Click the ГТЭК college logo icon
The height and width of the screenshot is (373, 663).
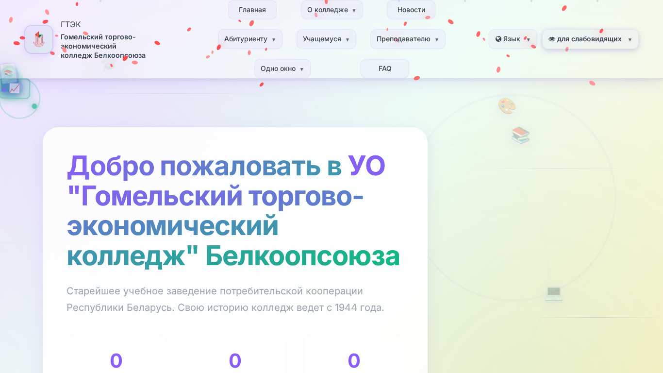click(x=39, y=39)
